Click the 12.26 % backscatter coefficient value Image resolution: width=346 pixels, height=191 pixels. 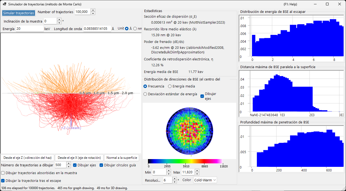tap(157, 65)
